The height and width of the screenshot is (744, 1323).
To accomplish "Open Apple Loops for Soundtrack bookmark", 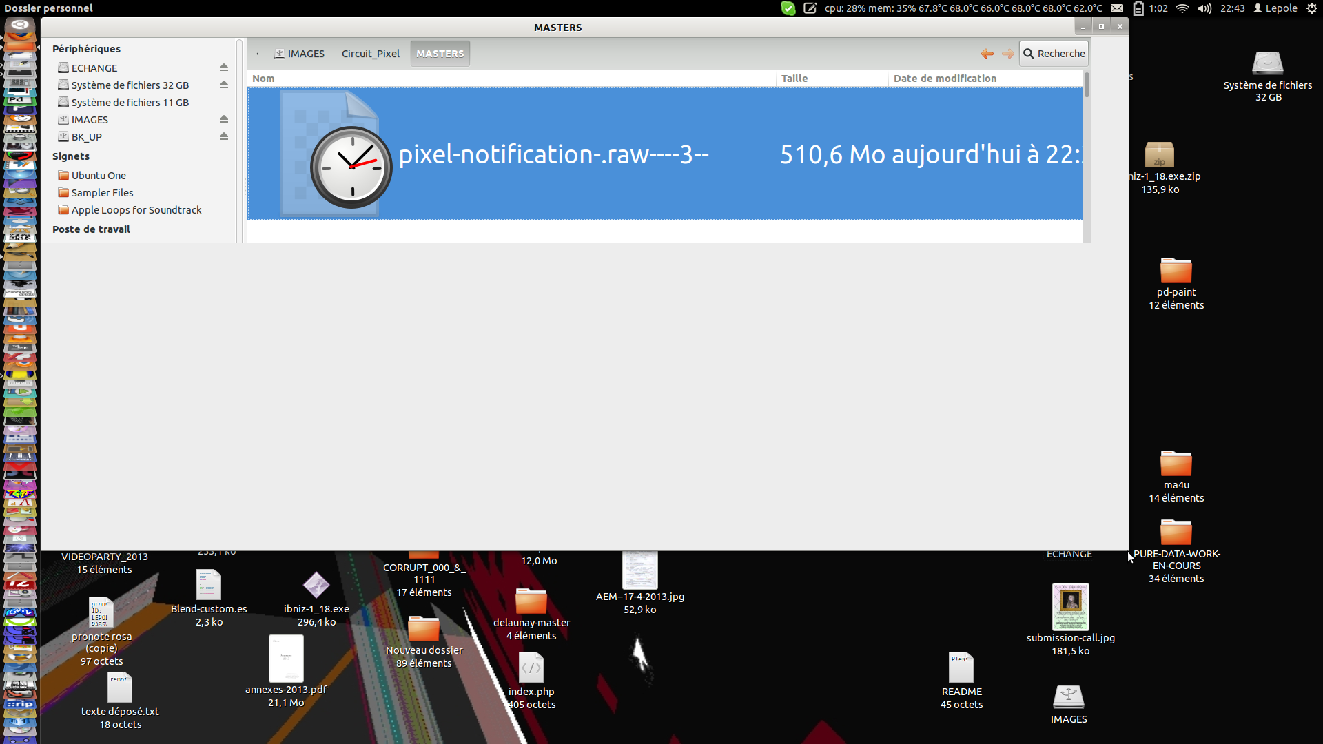I will tap(136, 210).
